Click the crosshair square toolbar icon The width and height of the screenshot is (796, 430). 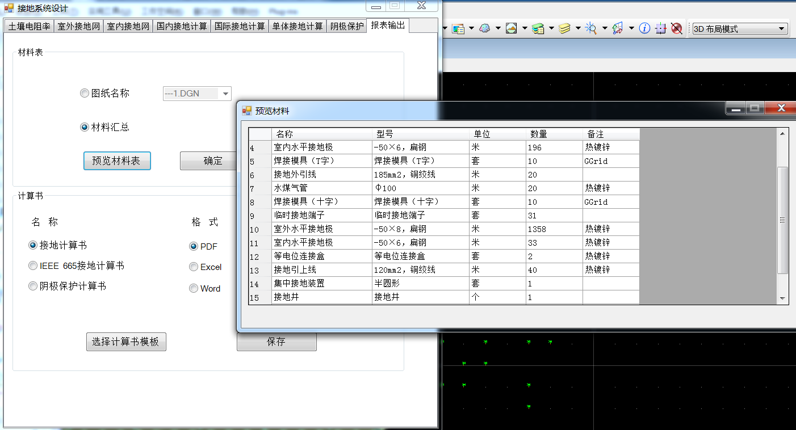coord(660,28)
